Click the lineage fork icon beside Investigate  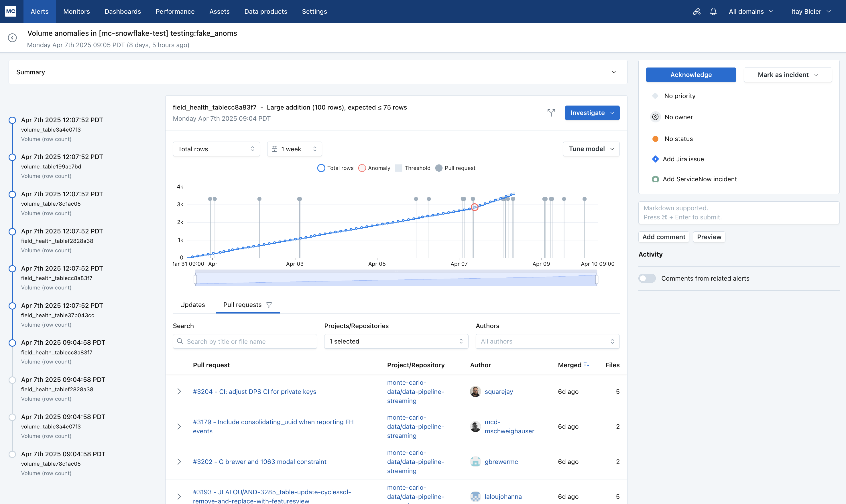pyautogui.click(x=551, y=113)
